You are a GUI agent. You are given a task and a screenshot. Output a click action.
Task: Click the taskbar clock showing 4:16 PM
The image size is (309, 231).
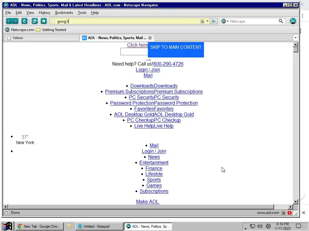tap(282, 226)
